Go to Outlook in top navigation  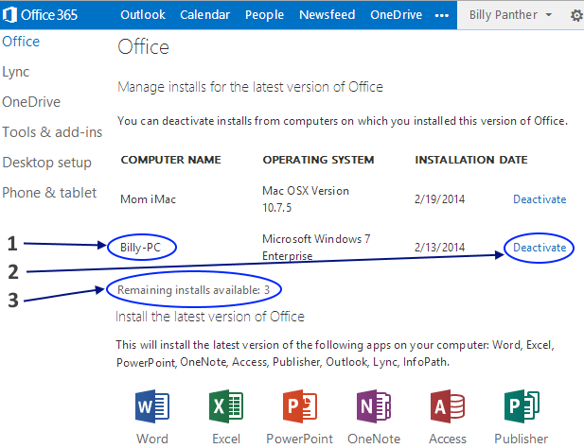143,15
